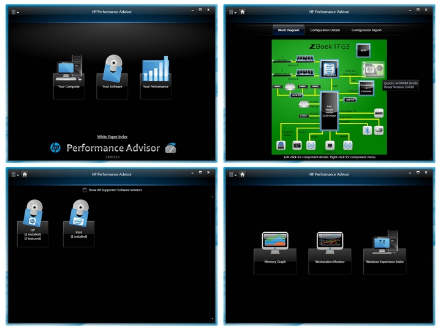Image resolution: width=441 pixels, height=330 pixels.
Task: Click the software vendors list scrollbar
Action: tap(213, 257)
